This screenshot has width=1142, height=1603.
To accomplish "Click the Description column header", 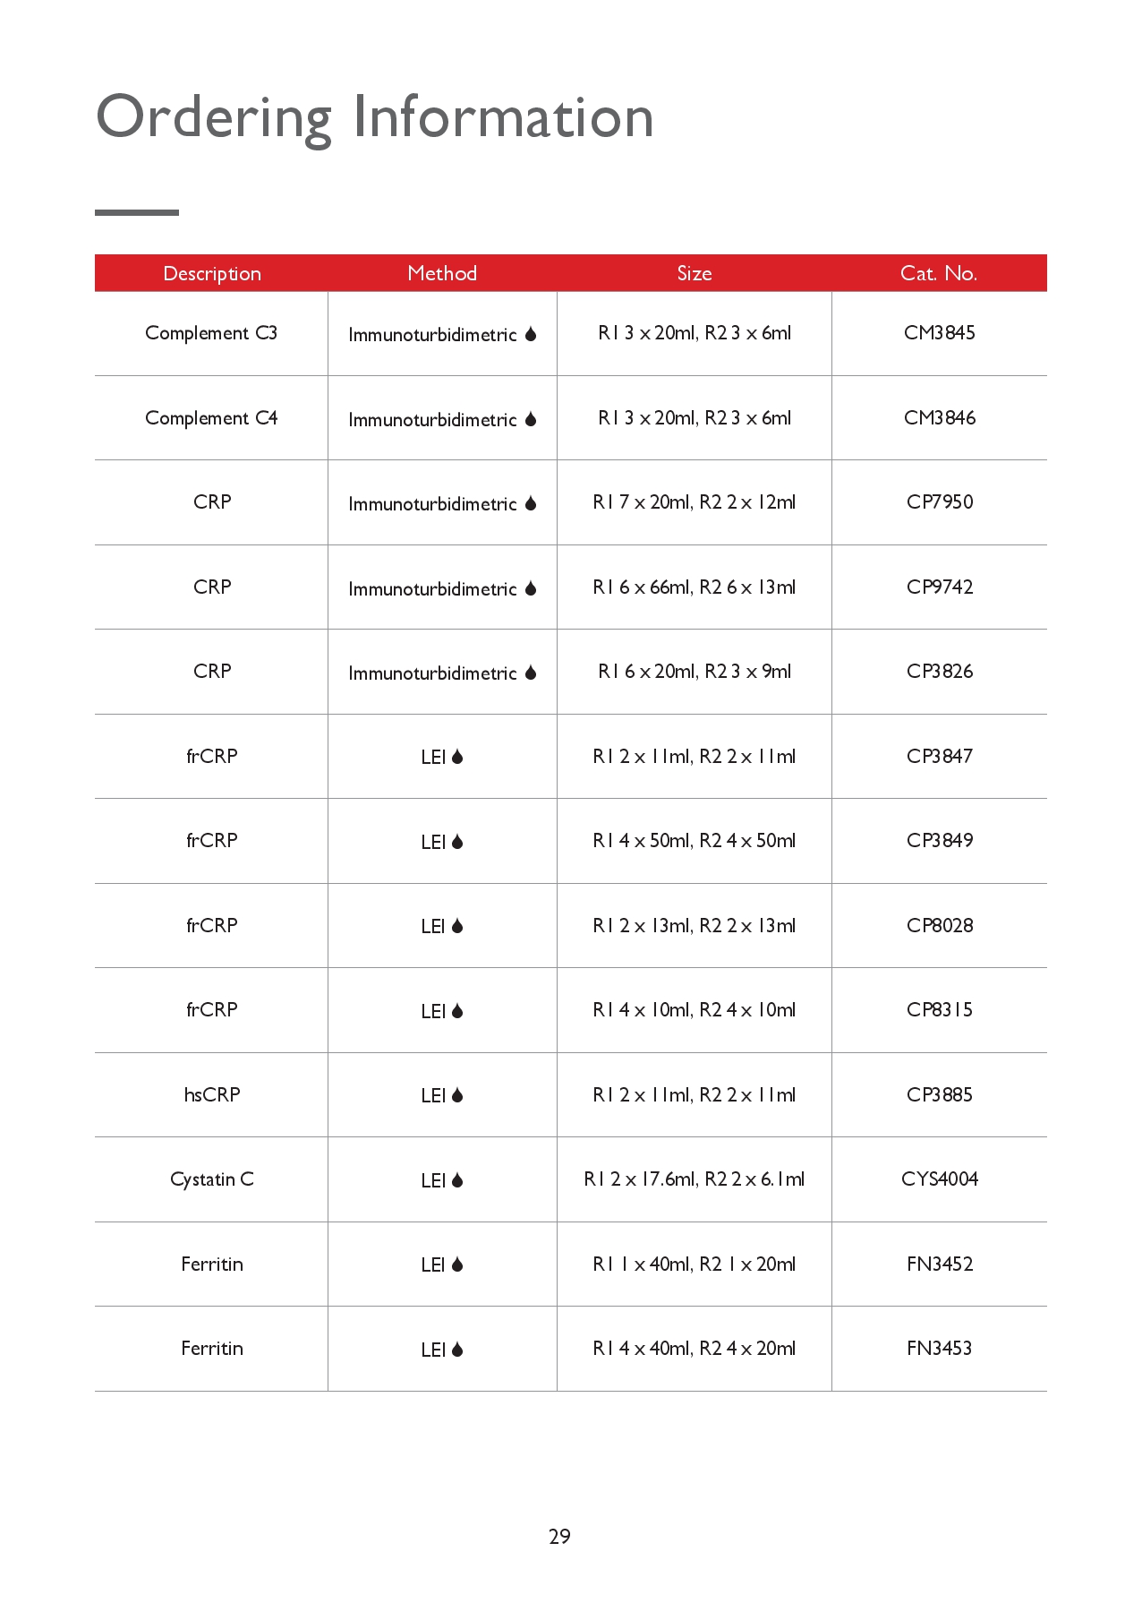I will click(x=212, y=273).
